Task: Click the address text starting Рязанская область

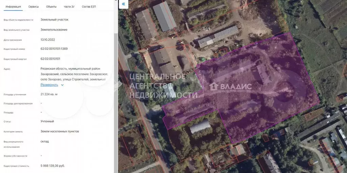Action: click(74, 74)
